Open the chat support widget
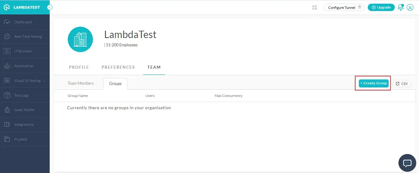 407,163
